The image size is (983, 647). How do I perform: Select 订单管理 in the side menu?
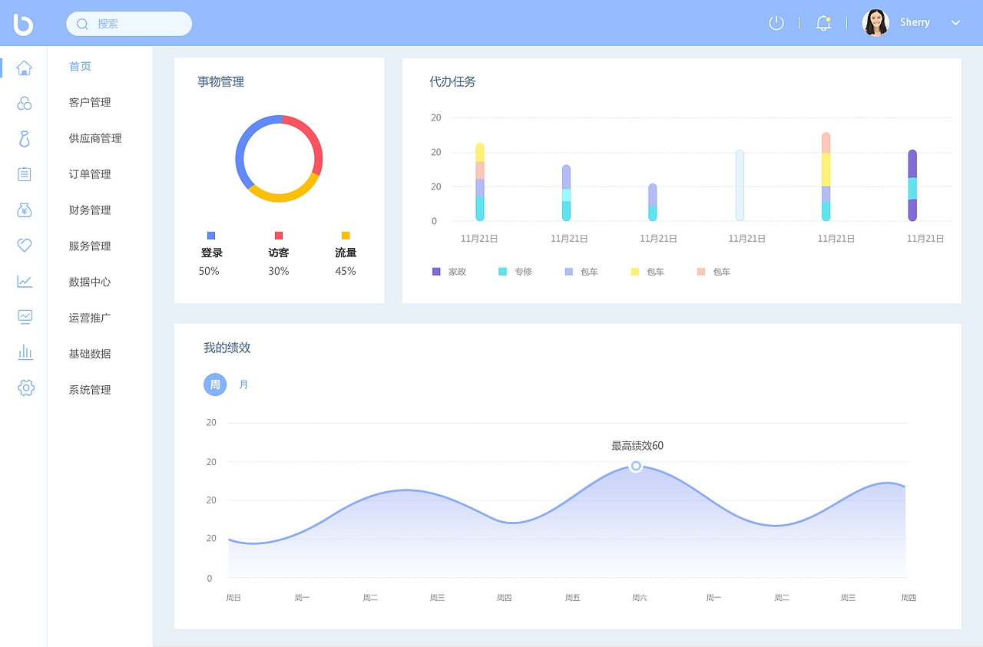coord(90,174)
